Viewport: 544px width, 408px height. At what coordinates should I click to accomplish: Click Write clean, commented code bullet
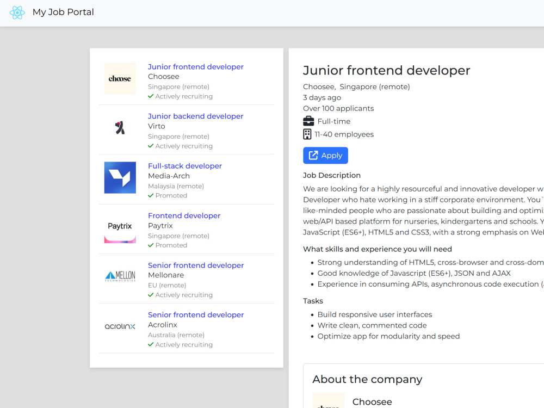[x=372, y=325]
